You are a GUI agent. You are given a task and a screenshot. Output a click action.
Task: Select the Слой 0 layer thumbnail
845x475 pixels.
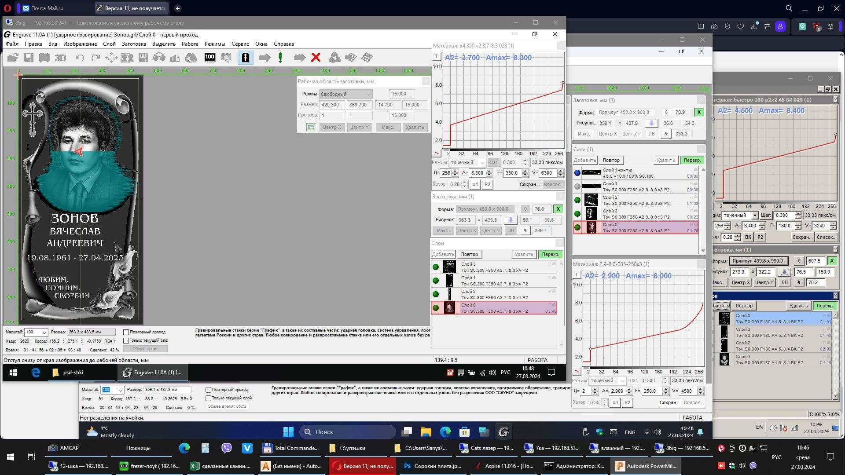click(449, 308)
